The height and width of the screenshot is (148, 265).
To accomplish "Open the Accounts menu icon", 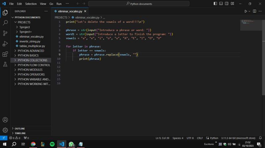I will click(5, 120).
